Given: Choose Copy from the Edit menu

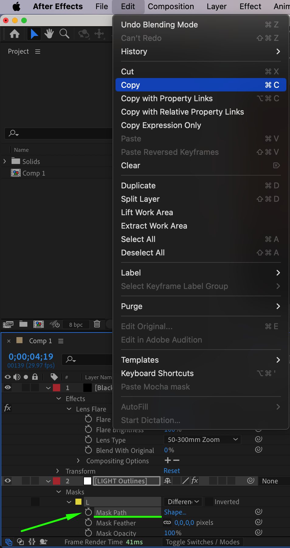Looking at the screenshot, I should [201, 85].
